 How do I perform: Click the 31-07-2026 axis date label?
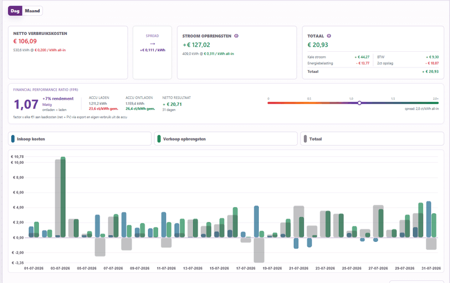(431, 268)
